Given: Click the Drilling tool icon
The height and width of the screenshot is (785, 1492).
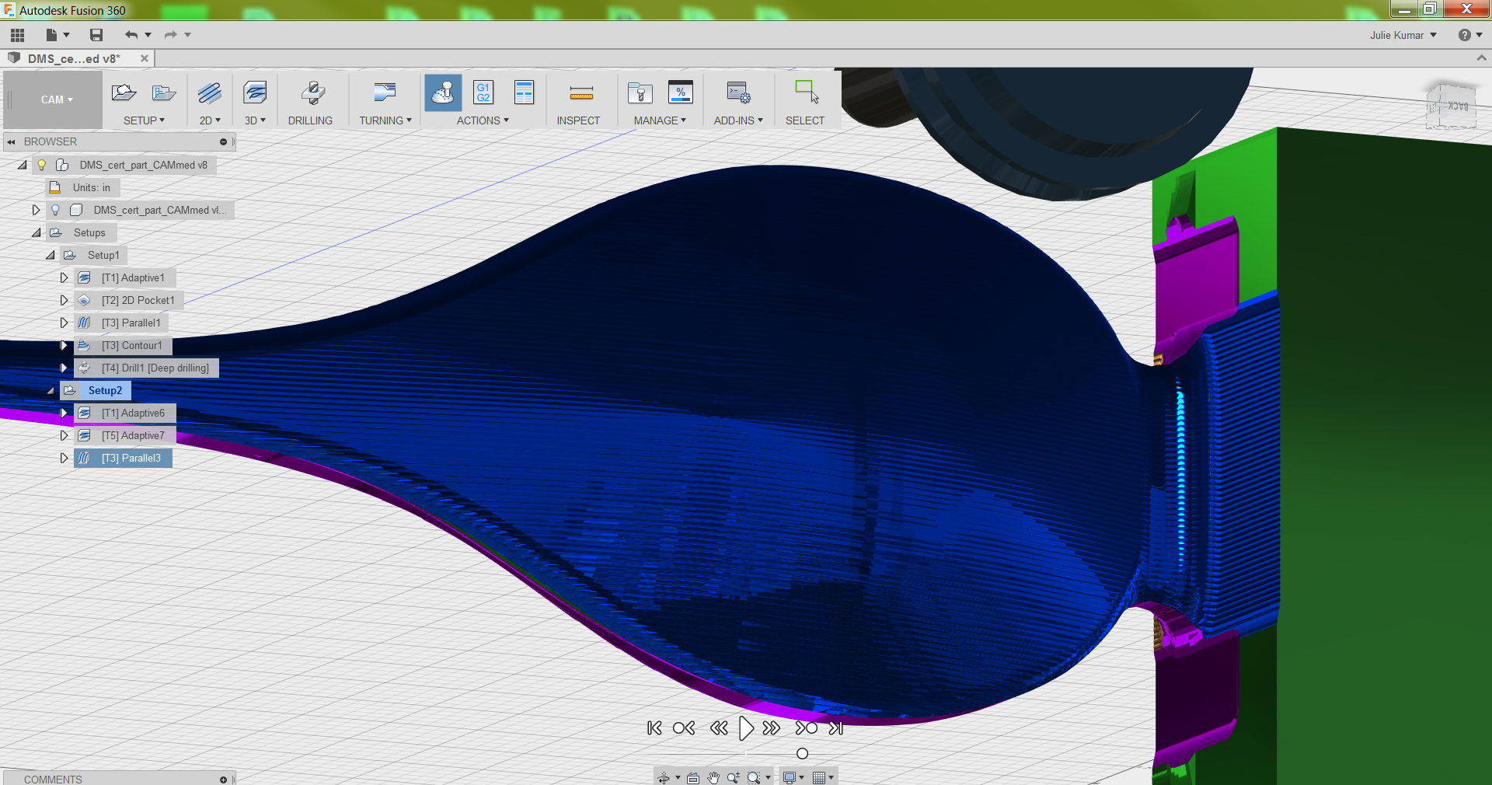Looking at the screenshot, I should 312,93.
